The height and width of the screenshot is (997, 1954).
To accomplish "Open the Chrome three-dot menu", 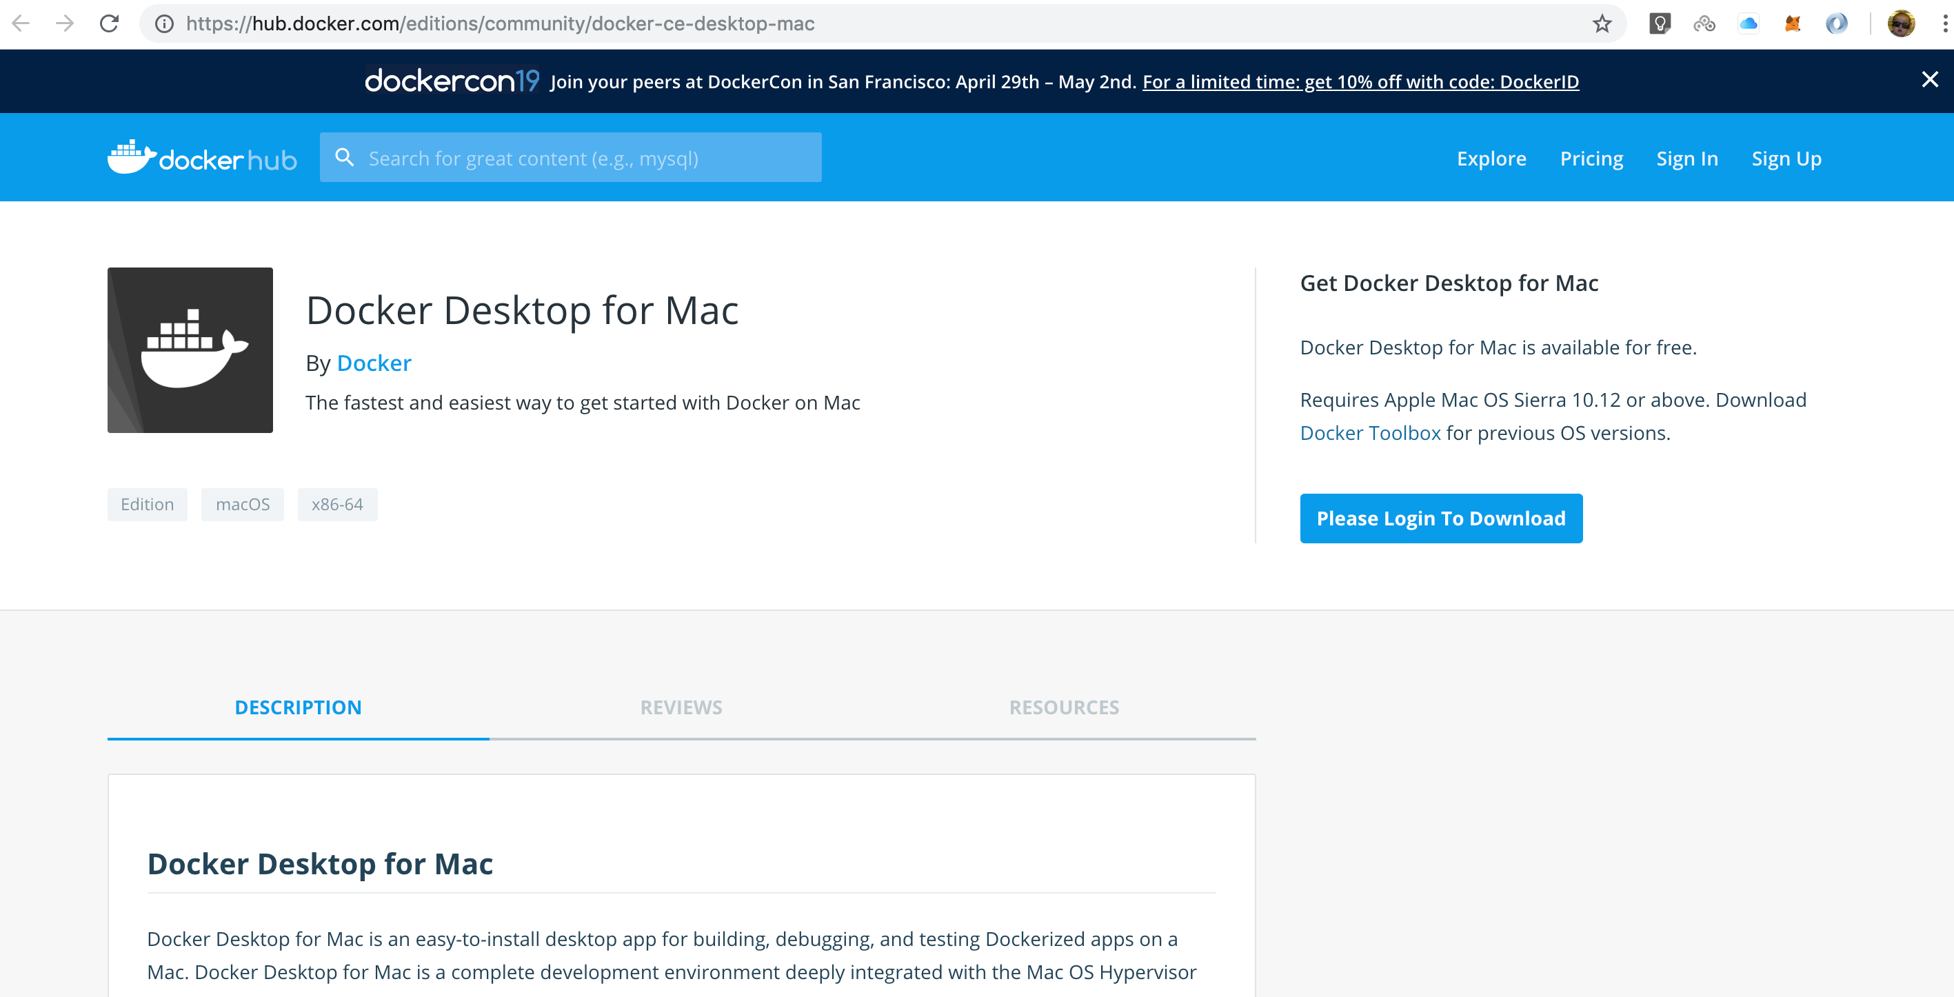I will tap(1944, 23).
